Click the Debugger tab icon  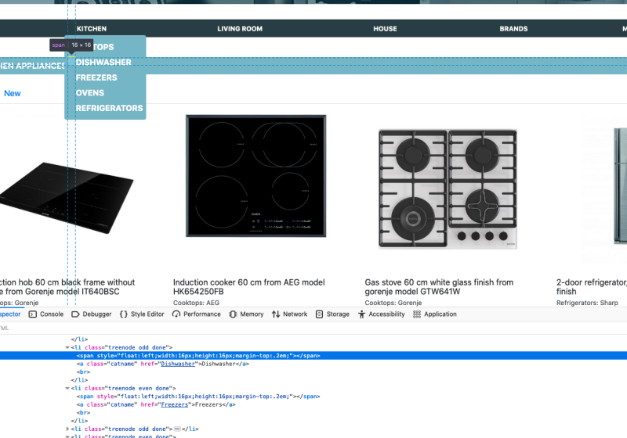coord(75,314)
